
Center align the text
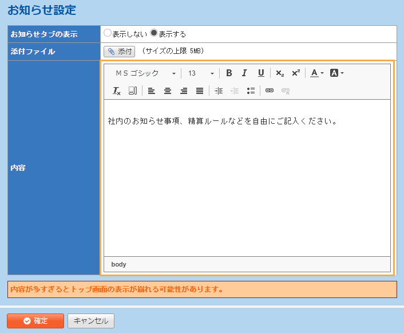(x=168, y=91)
